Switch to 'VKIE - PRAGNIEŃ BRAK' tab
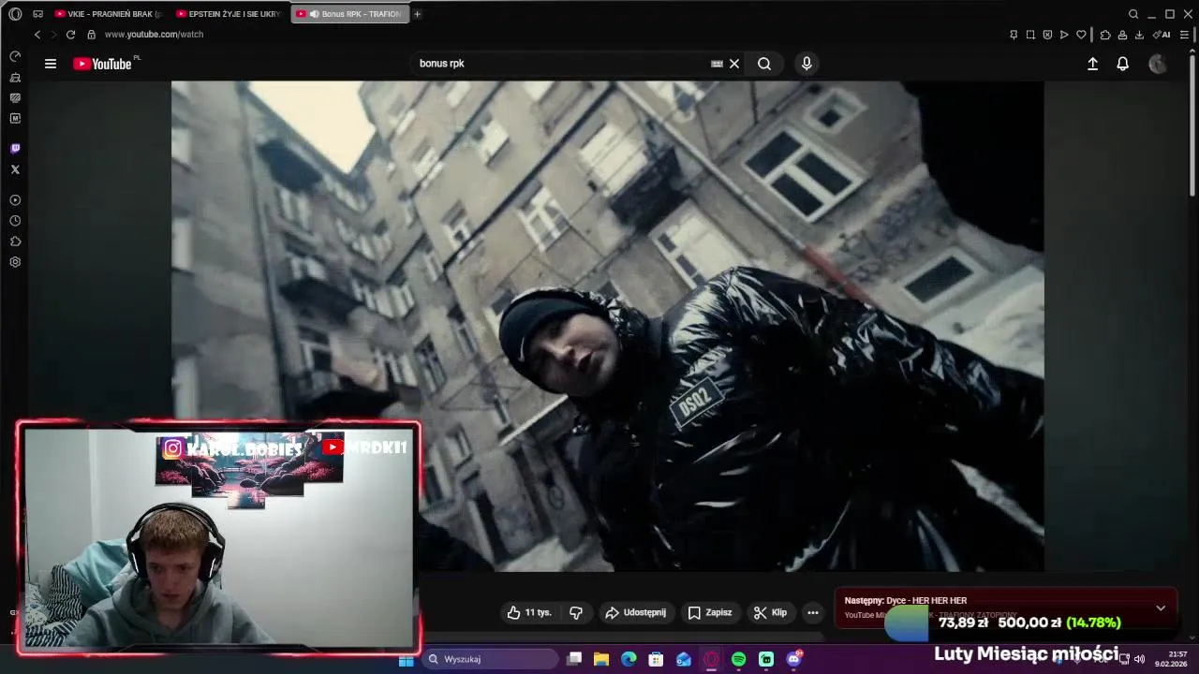1199x674 pixels. pyautogui.click(x=108, y=14)
